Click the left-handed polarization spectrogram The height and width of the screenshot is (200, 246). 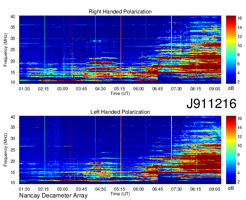click(x=120, y=150)
